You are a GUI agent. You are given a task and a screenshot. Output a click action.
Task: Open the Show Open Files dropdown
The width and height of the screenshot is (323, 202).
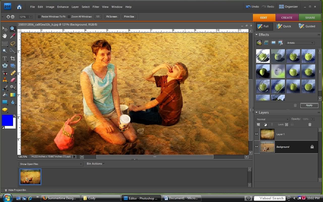tap(51, 164)
